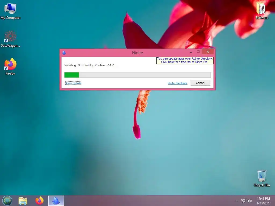
Task: Open the volume speaker tray icon
Action: 249,201
